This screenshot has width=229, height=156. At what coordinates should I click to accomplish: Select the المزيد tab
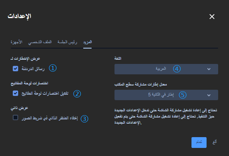(x=87, y=42)
